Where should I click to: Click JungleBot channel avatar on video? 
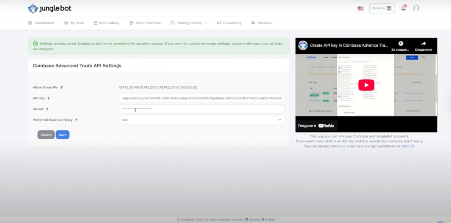coord(303,45)
